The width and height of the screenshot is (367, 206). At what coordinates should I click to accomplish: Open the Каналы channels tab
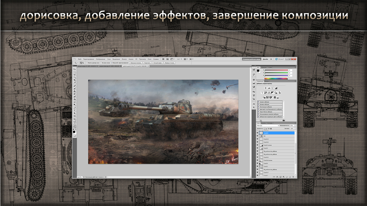[x=263, y=123]
